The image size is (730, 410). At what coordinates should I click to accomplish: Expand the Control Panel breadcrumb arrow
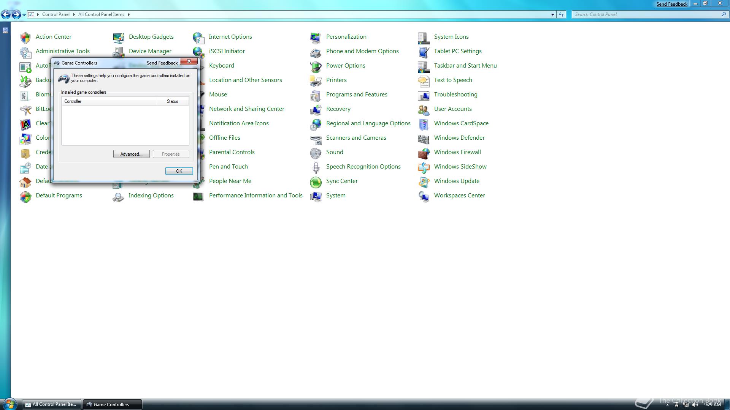pos(74,14)
